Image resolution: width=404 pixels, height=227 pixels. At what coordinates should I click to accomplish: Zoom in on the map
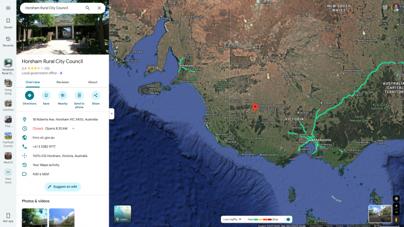coord(396,206)
